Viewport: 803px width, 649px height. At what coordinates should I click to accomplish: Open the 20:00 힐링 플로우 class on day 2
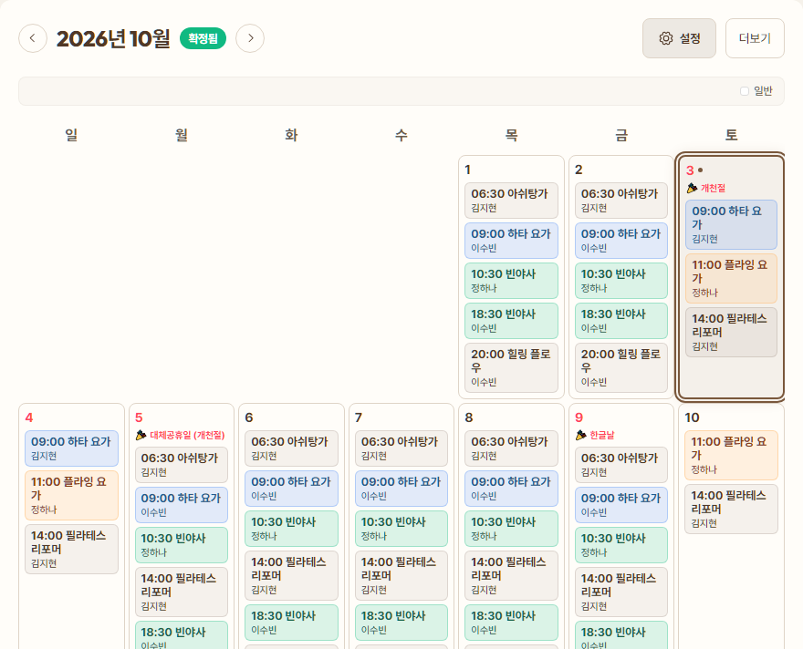(x=621, y=367)
